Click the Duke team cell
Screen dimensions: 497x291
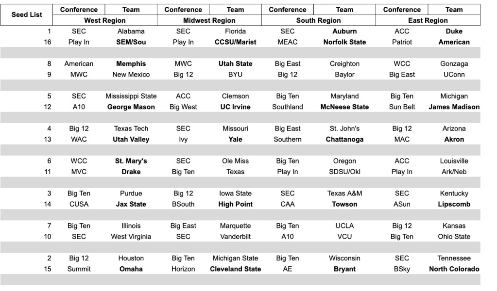click(454, 32)
